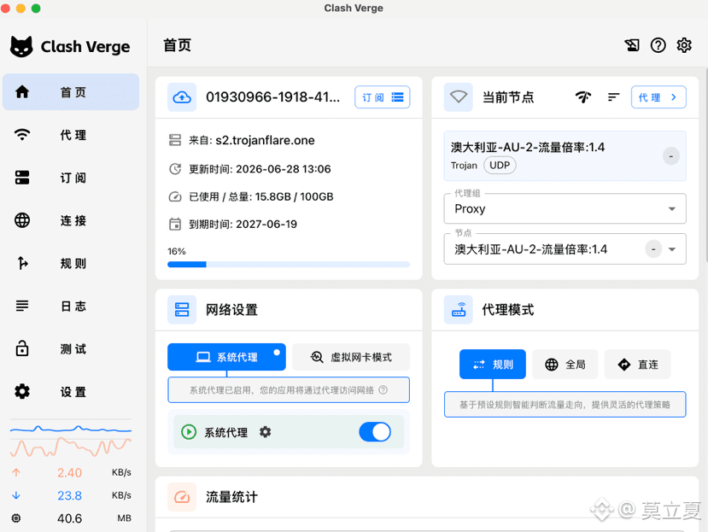708x532 pixels.
Task: Click the sidebar traffic graph
Action: (x=71, y=438)
